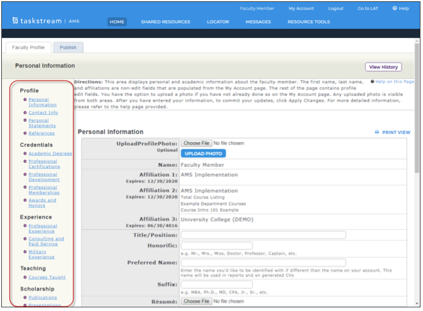
Task: Click 'Example Department Courses' text
Action: [x=213, y=204]
